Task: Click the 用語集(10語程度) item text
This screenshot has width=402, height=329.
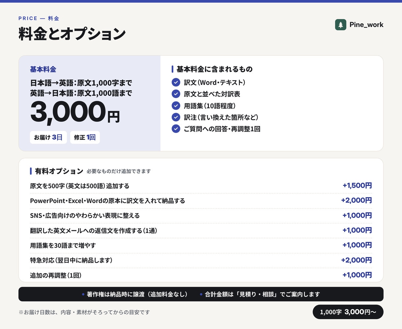Action: (x=210, y=106)
